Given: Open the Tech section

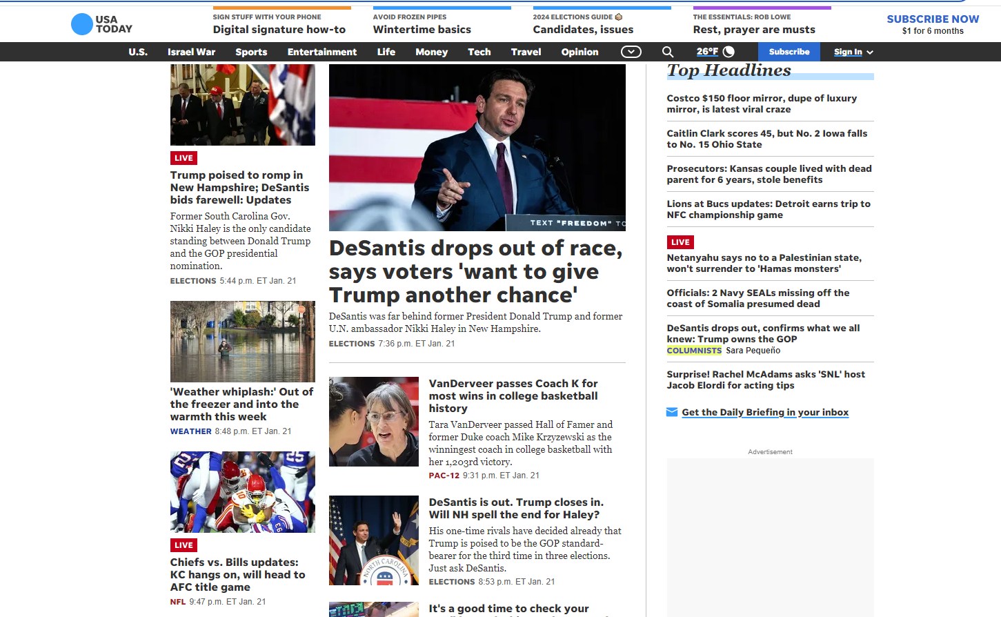Looking at the screenshot, I should 479,52.
